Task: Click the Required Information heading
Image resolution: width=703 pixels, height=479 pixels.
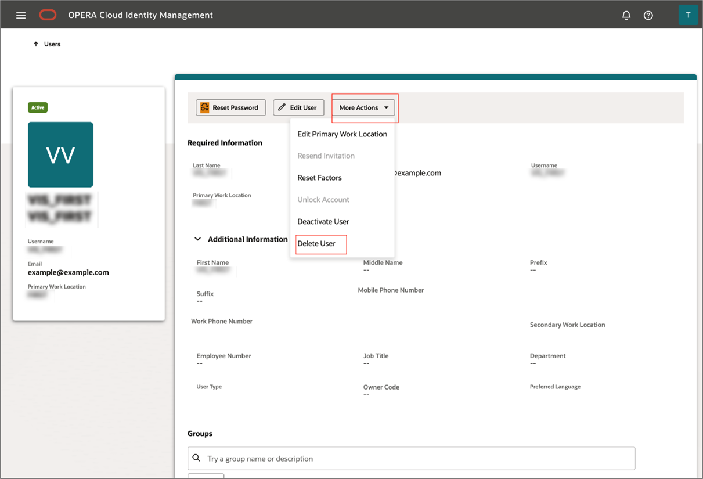Action: [x=225, y=143]
